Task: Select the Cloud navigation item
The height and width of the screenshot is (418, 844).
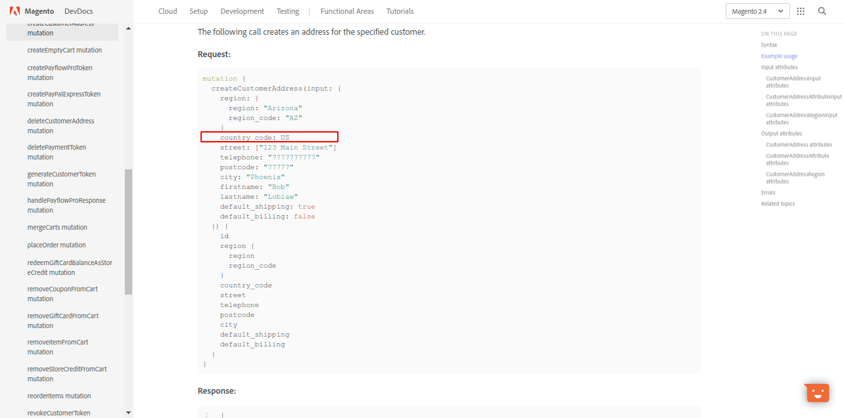Action: pyautogui.click(x=168, y=10)
